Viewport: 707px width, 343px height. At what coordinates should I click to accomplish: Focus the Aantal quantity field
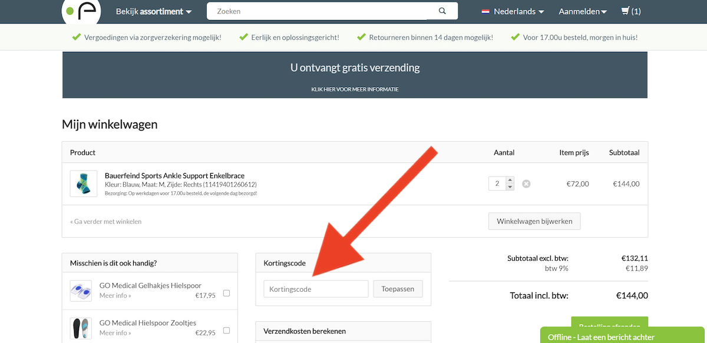click(497, 184)
